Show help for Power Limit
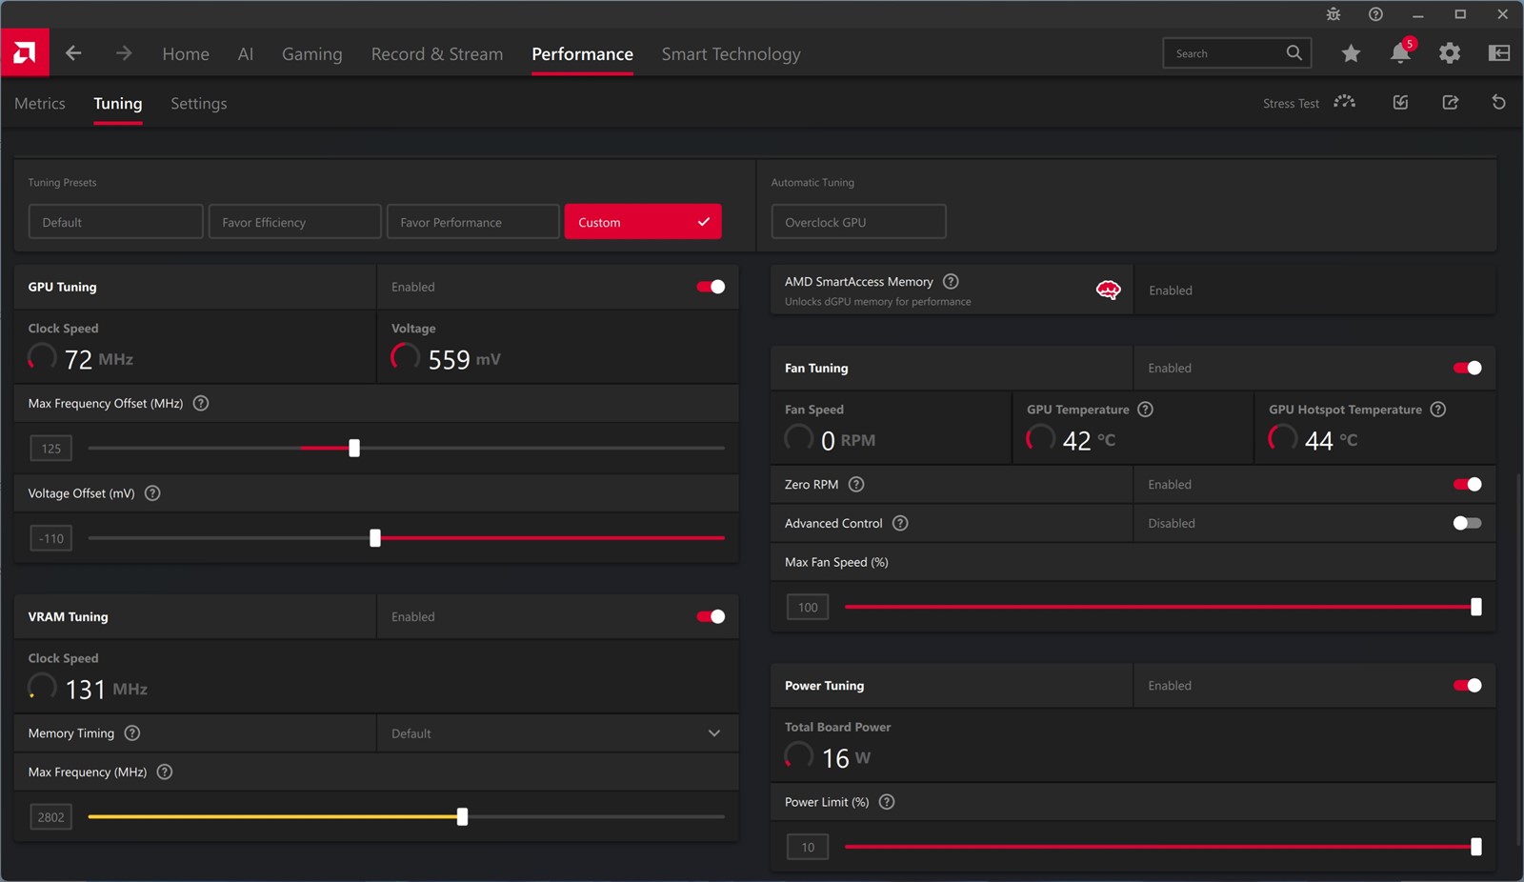 tap(887, 802)
